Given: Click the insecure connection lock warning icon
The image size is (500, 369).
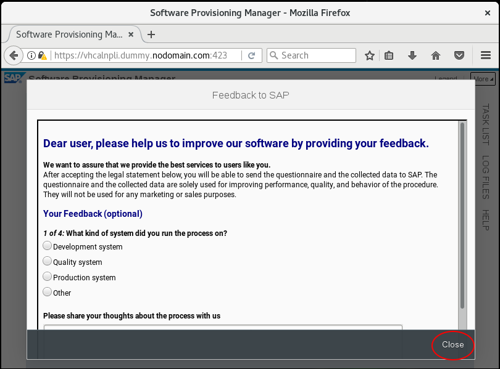Looking at the screenshot, I should click(43, 55).
